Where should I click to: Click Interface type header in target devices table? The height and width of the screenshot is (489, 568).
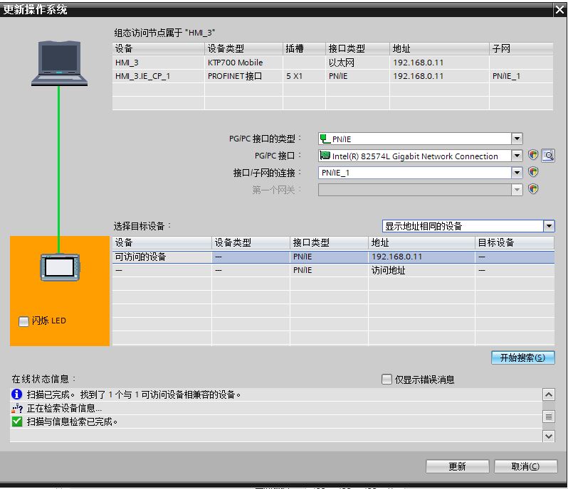[329, 242]
